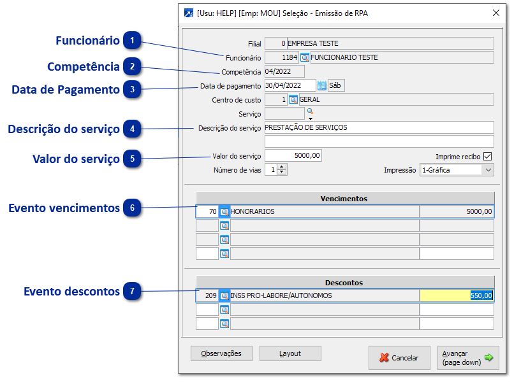Click the Vencimentos table header
This screenshot has width=521, height=384.
point(345,199)
